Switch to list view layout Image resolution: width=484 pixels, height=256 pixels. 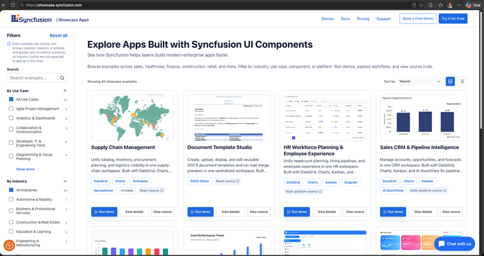click(x=462, y=81)
